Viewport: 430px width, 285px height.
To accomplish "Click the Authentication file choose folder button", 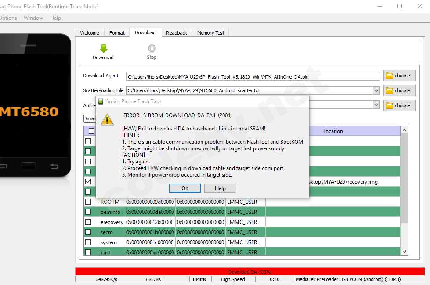I will click(x=399, y=105).
